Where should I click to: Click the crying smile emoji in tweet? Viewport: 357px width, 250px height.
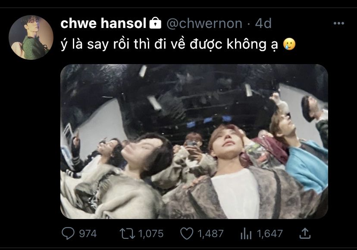pyautogui.click(x=289, y=44)
